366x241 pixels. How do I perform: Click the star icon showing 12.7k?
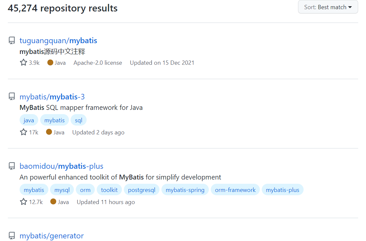tap(24, 202)
